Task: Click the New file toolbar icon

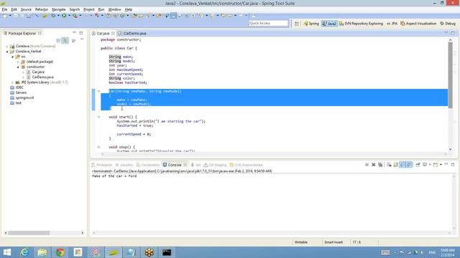Action: click(5, 16)
